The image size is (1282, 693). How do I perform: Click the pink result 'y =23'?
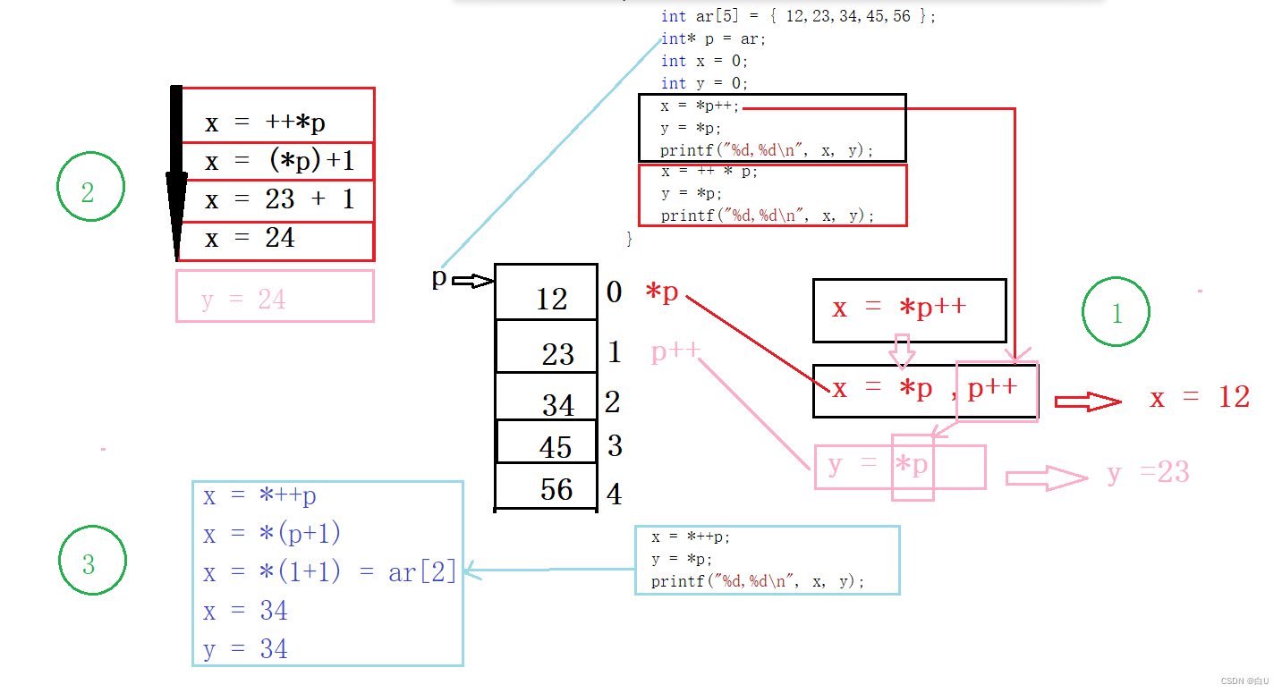click(1149, 472)
